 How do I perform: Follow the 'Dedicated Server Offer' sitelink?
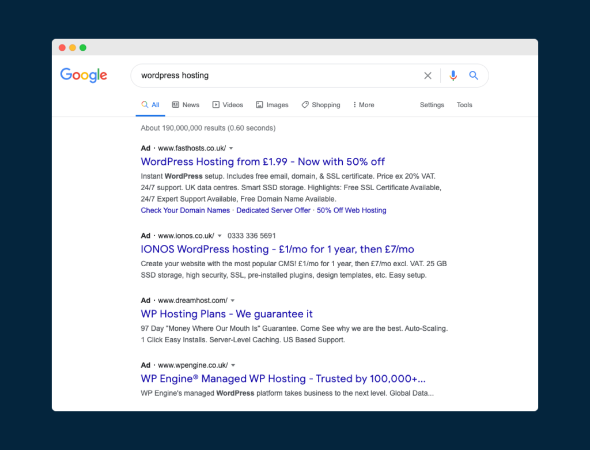pyautogui.click(x=273, y=210)
